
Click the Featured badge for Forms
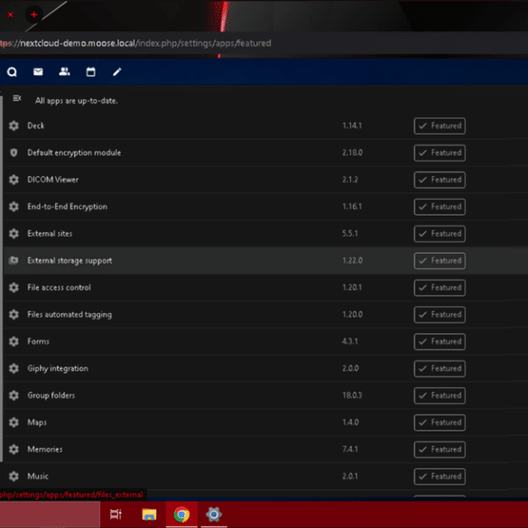pos(440,341)
